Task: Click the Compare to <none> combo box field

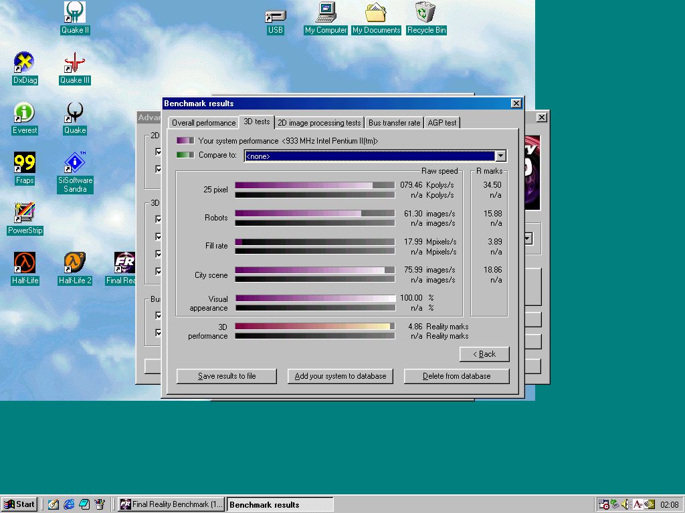Action: [x=369, y=156]
